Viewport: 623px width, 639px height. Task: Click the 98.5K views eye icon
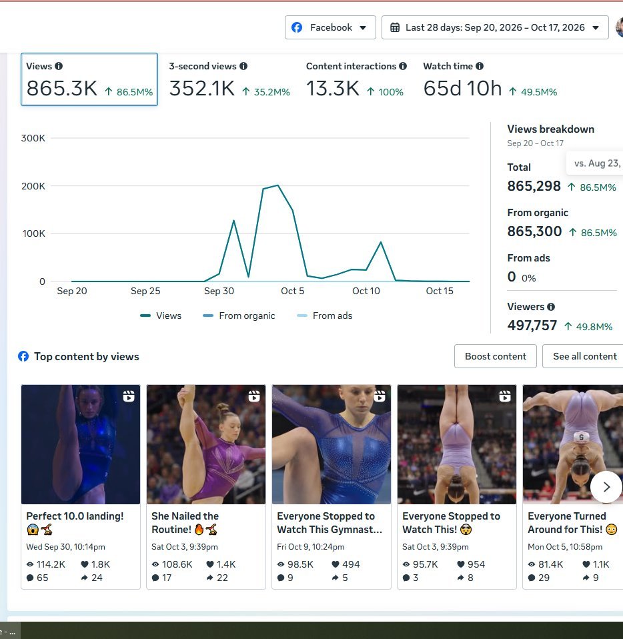click(x=281, y=564)
